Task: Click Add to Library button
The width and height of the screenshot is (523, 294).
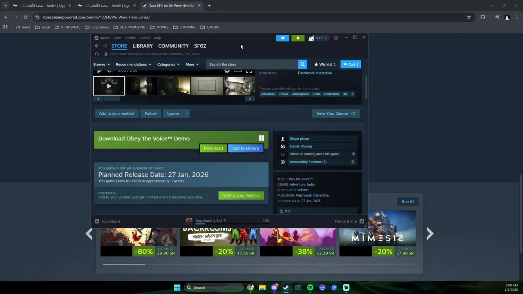Action: tap(246, 148)
